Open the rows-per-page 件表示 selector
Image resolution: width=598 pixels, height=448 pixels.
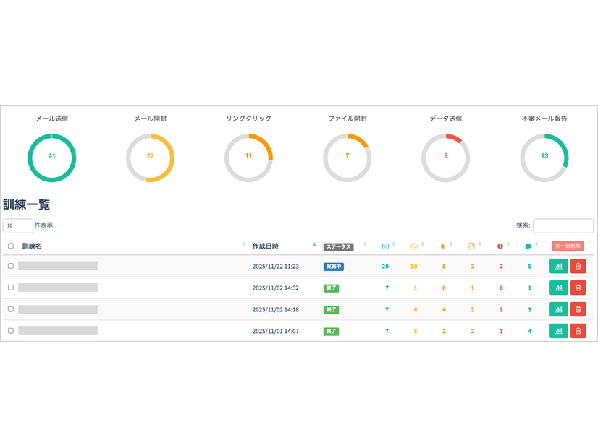(18, 225)
